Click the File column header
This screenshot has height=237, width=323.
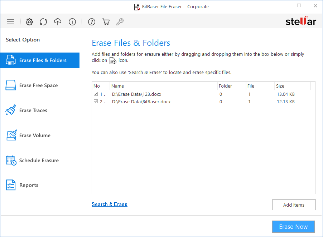pyautogui.click(x=260, y=86)
